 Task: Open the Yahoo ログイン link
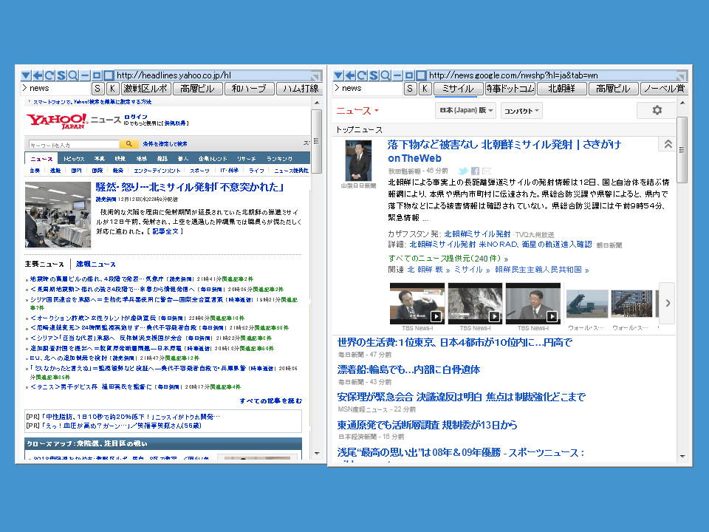pyautogui.click(x=136, y=117)
